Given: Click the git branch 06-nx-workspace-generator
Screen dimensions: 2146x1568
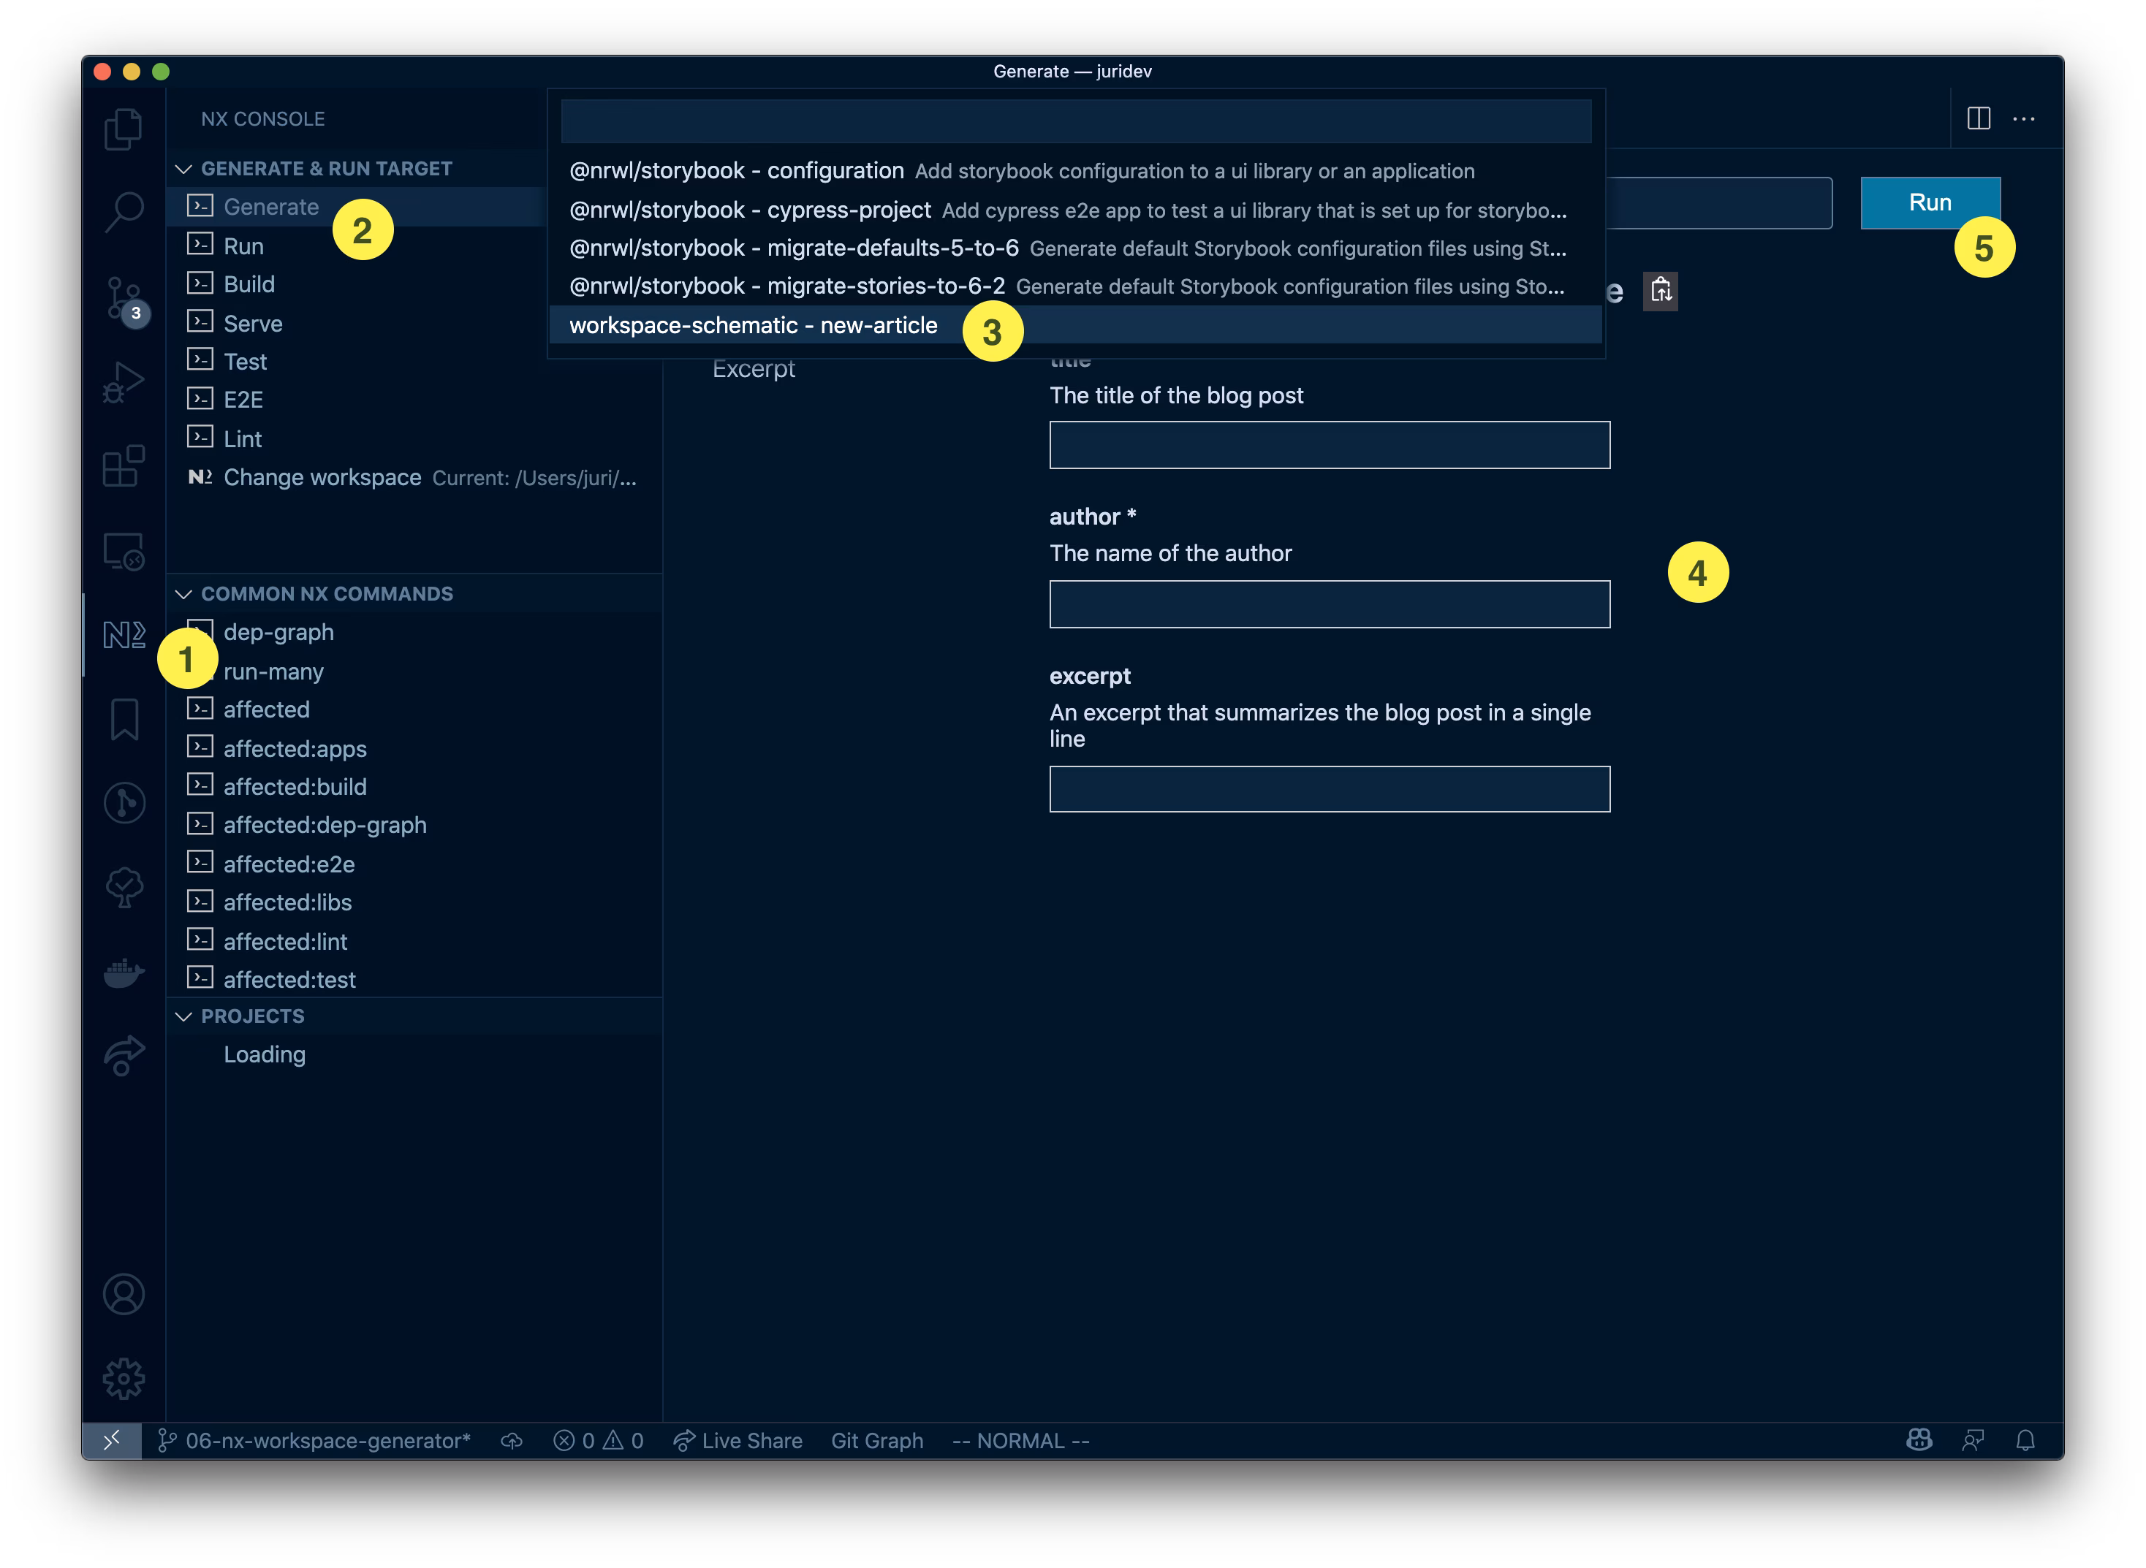Looking at the screenshot, I should (314, 1441).
